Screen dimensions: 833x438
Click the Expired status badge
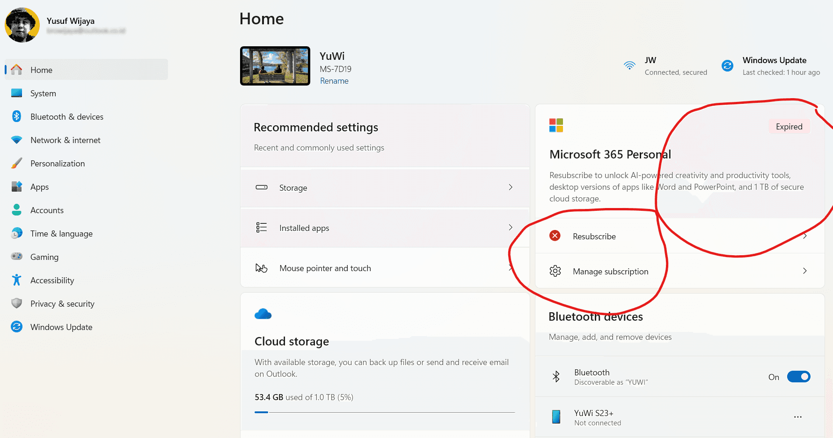(789, 127)
